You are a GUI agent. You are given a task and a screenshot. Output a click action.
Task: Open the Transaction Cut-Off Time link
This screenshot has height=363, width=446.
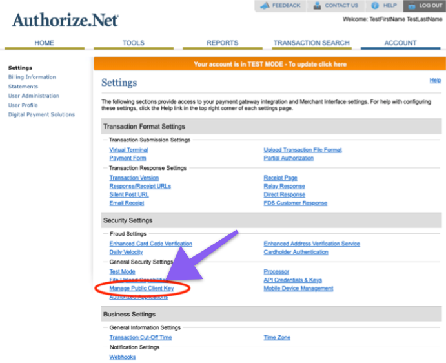[141, 337]
